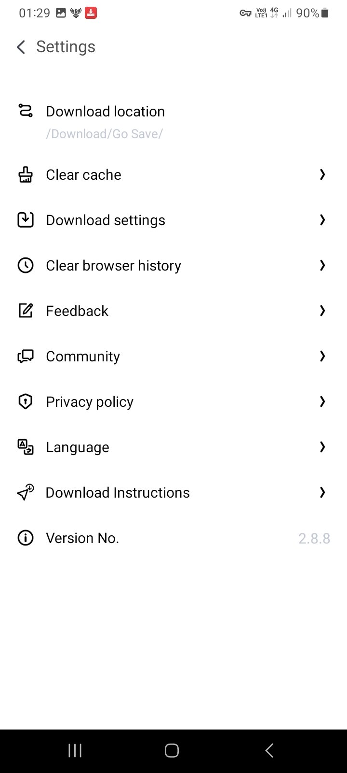
Task: Tap the Privacy policy shield icon
Action: 25,401
